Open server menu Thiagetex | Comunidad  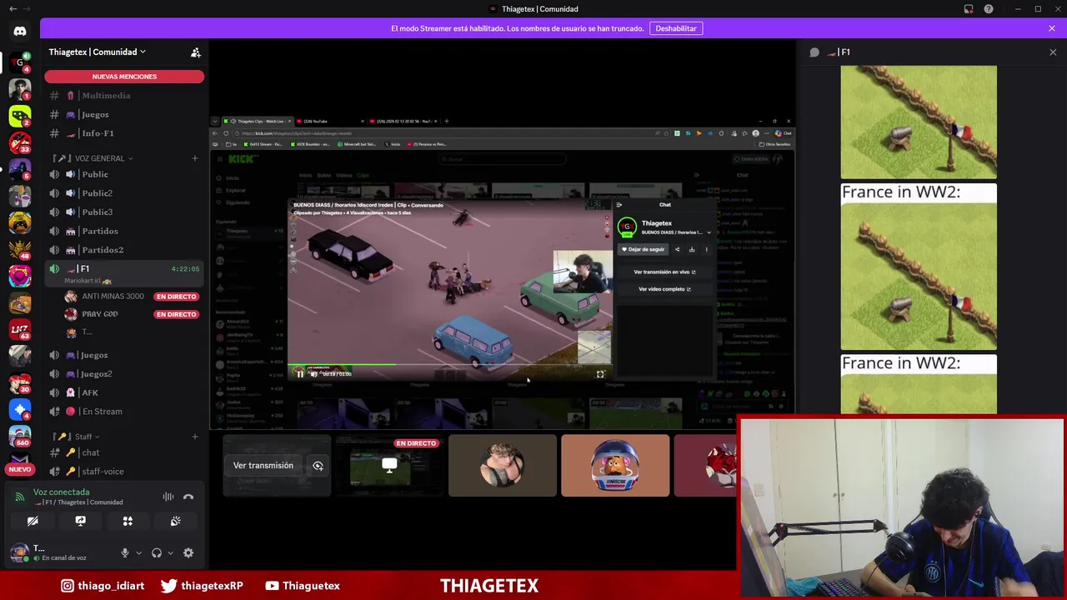pyautogui.click(x=97, y=52)
